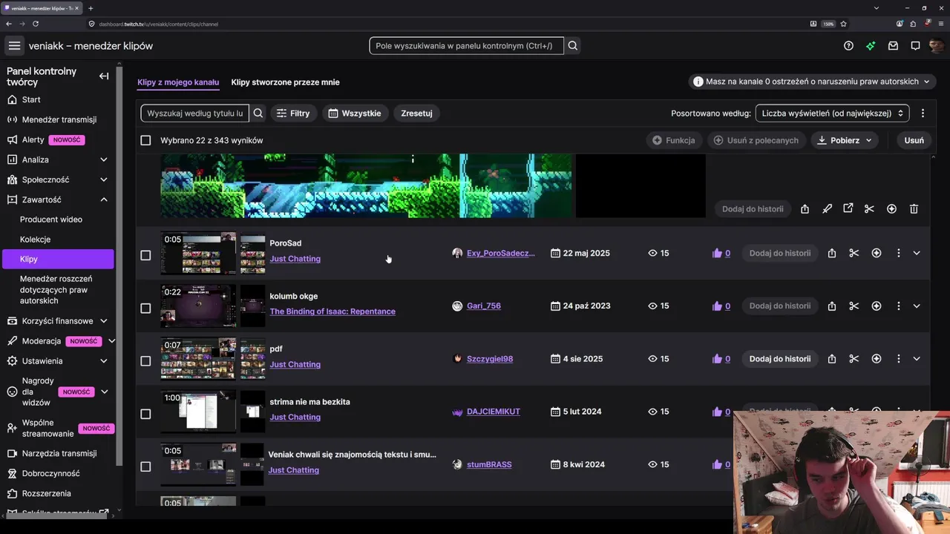
Task: Share the expanded clip
Action: pos(805,209)
